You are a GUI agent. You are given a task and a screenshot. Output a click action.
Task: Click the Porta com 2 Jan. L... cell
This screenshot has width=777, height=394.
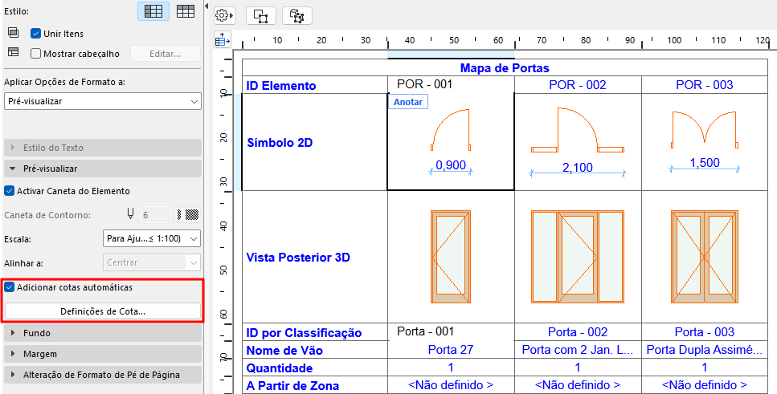578,350
